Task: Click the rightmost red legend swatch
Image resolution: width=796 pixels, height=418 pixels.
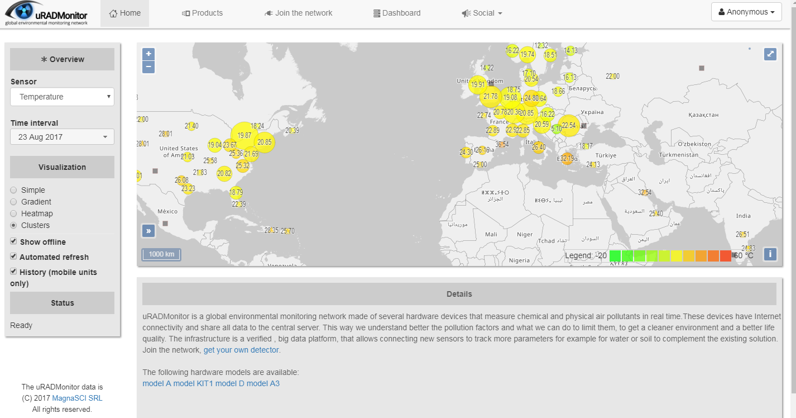Action: click(725, 256)
